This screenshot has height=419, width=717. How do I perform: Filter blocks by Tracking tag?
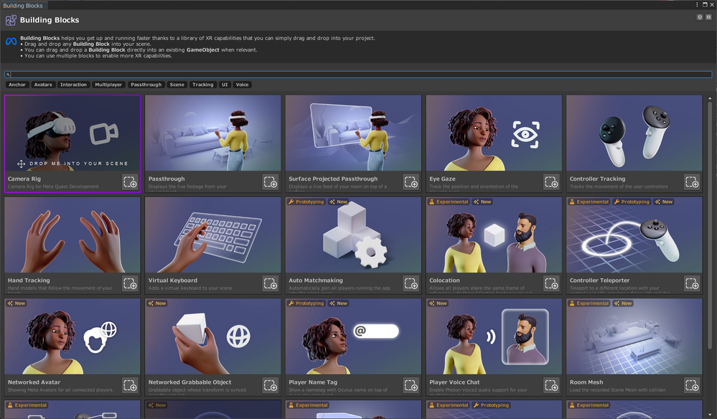tap(202, 85)
